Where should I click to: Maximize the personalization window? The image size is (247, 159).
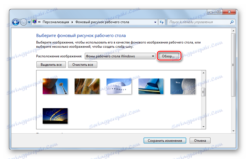[x=219, y=12]
